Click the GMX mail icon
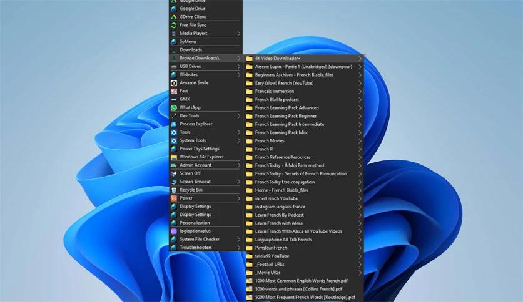This screenshot has width=523, height=302. [x=174, y=99]
